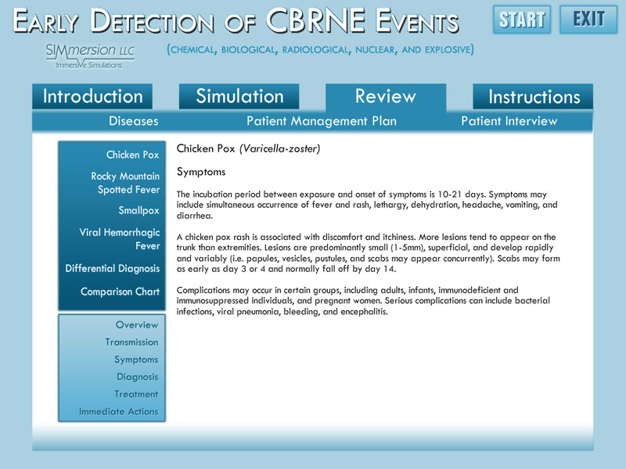Open the Immediate Actions topic
Image resolution: width=626 pixels, height=469 pixels.
pos(119,412)
